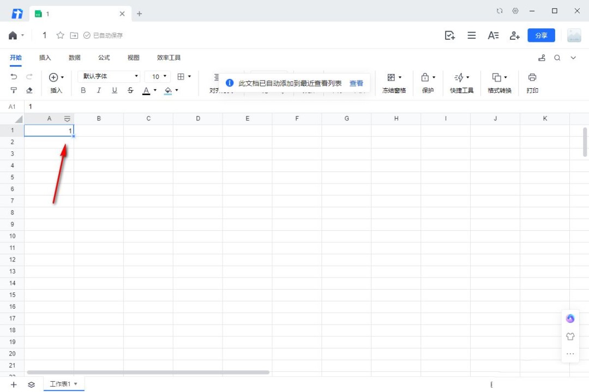Select cell C5 in the grid

tap(148, 177)
